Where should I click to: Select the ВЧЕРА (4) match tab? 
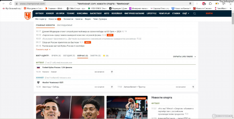pyautogui.click(x=56, y=56)
